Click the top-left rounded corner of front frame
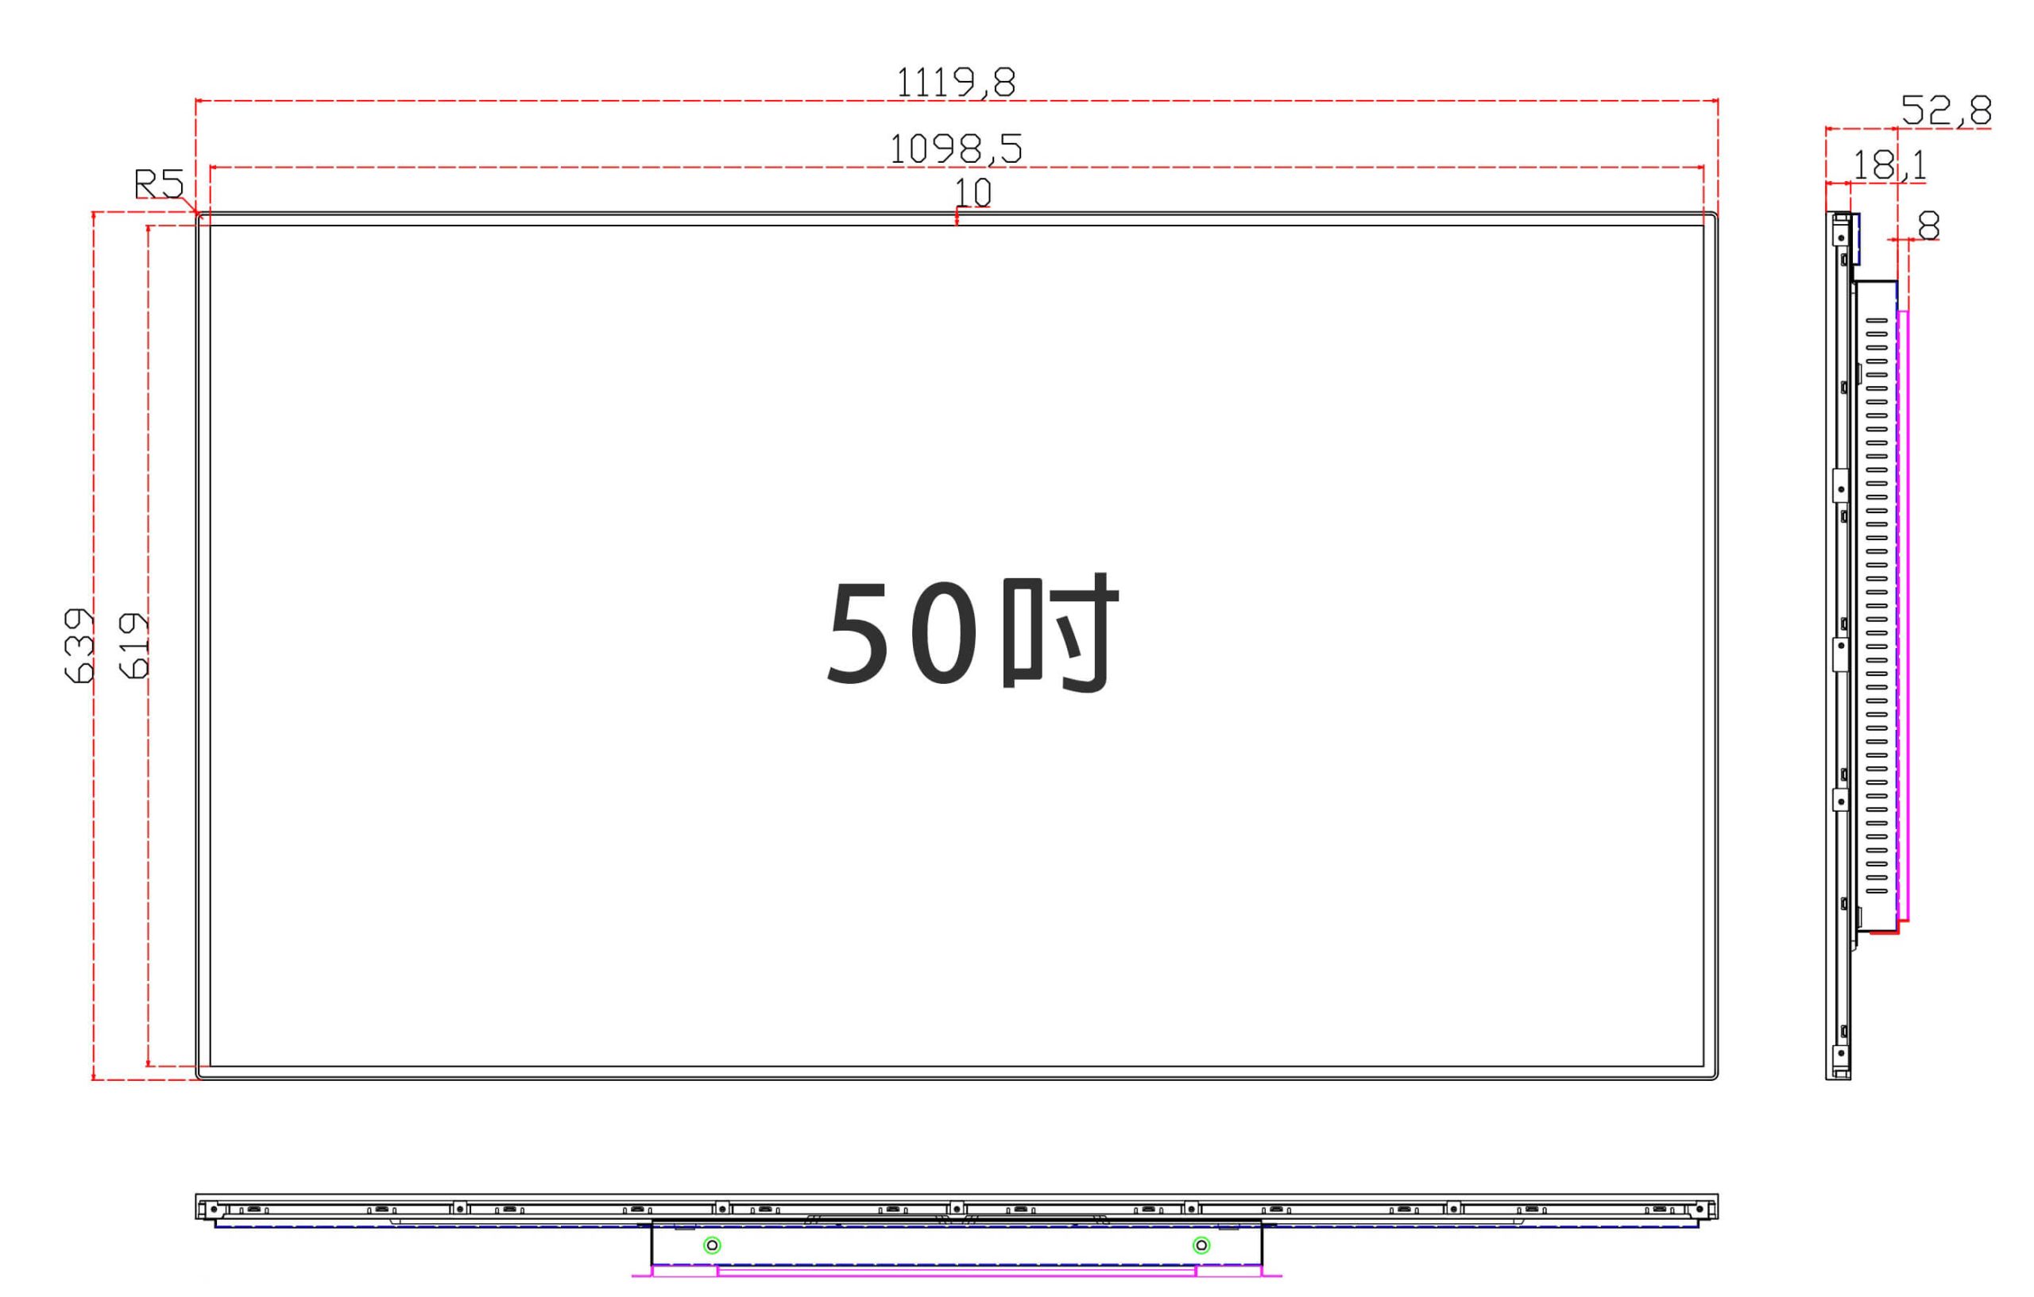This screenshot has width=2034, height=1297. (199, 215)
